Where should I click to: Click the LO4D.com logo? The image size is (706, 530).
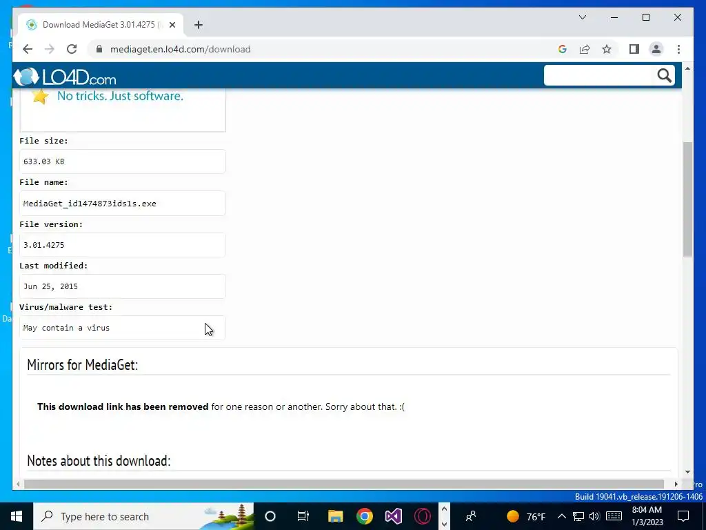tap(65, 77)
